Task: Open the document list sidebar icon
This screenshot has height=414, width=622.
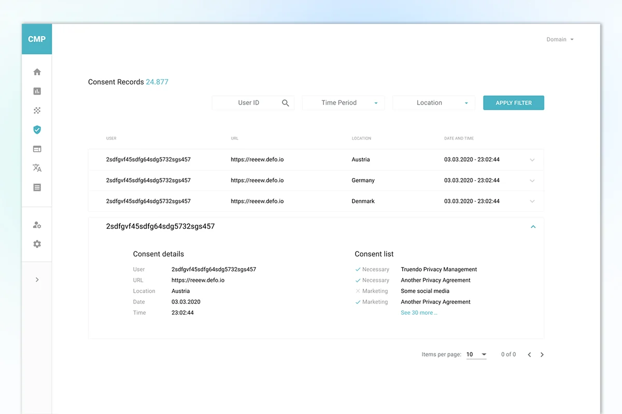Action: 37,187
